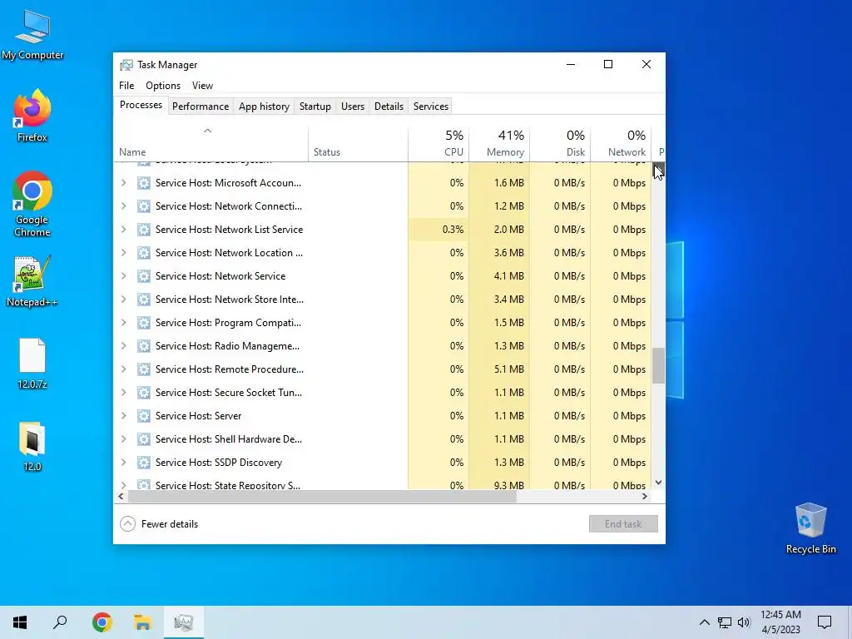This screenshot has height=639, width=852.
Task: Switch to the Services tab
Action: pyautogui.click(x=431, y=106)
